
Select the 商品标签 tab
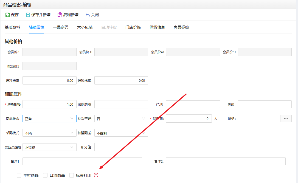point(181,27)
